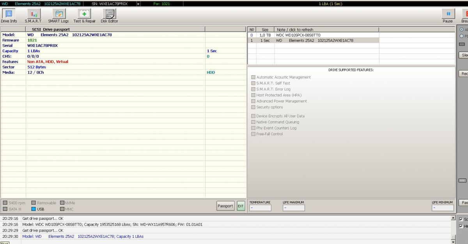Click the Sector value 512 Bytes
Image resolution: width=468 pixels, height=244 pixels.
click(37, 67)
